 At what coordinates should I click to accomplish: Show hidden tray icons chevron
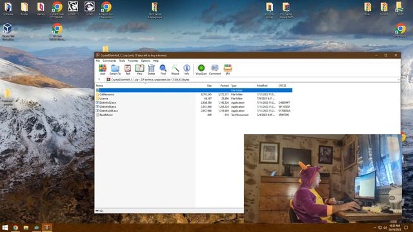[375, 227]
